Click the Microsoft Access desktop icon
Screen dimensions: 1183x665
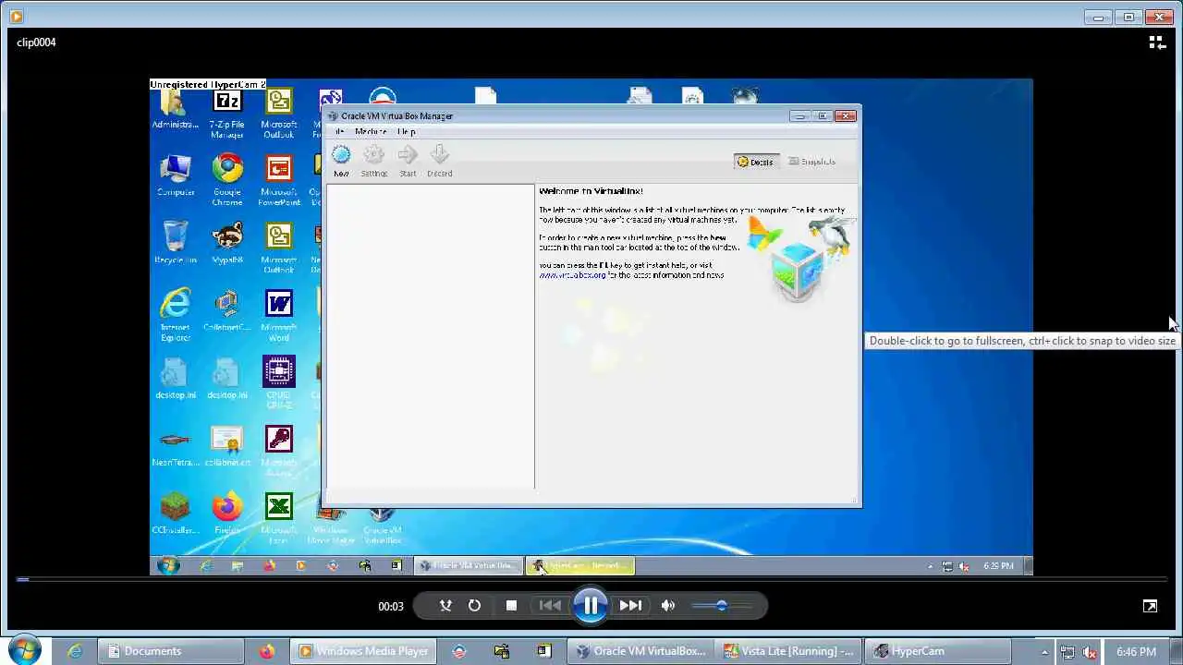[278, 452]
